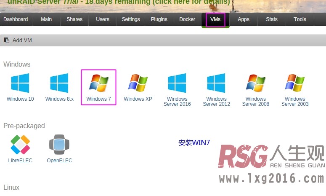Open the Shares tab

coord(74,19)
